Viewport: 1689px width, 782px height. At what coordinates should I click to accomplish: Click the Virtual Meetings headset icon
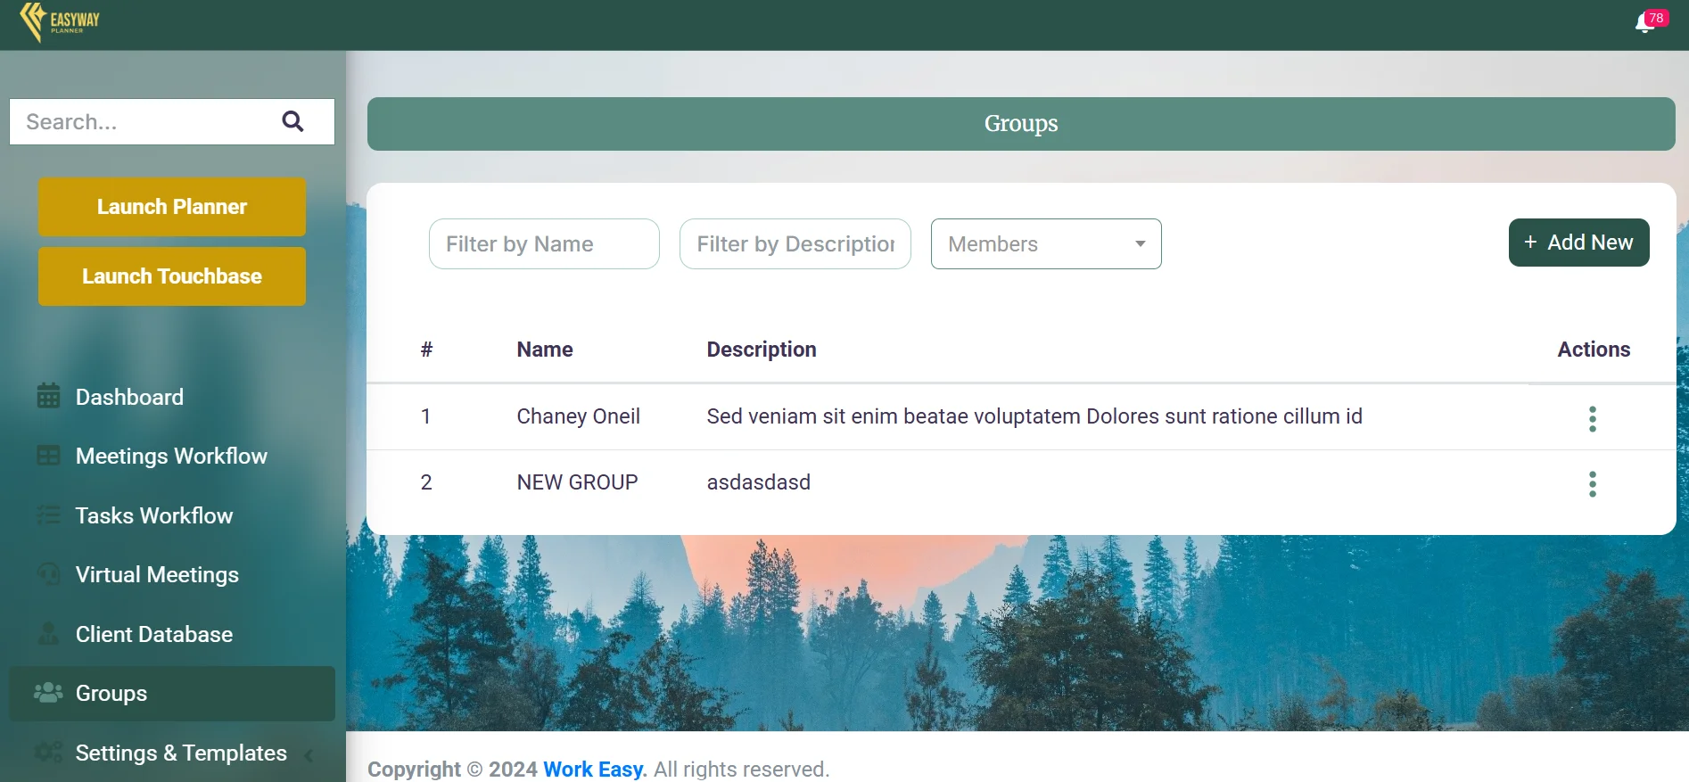(48, 574)
